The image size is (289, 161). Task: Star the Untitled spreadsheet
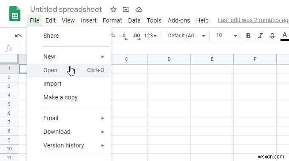point(113,9)
